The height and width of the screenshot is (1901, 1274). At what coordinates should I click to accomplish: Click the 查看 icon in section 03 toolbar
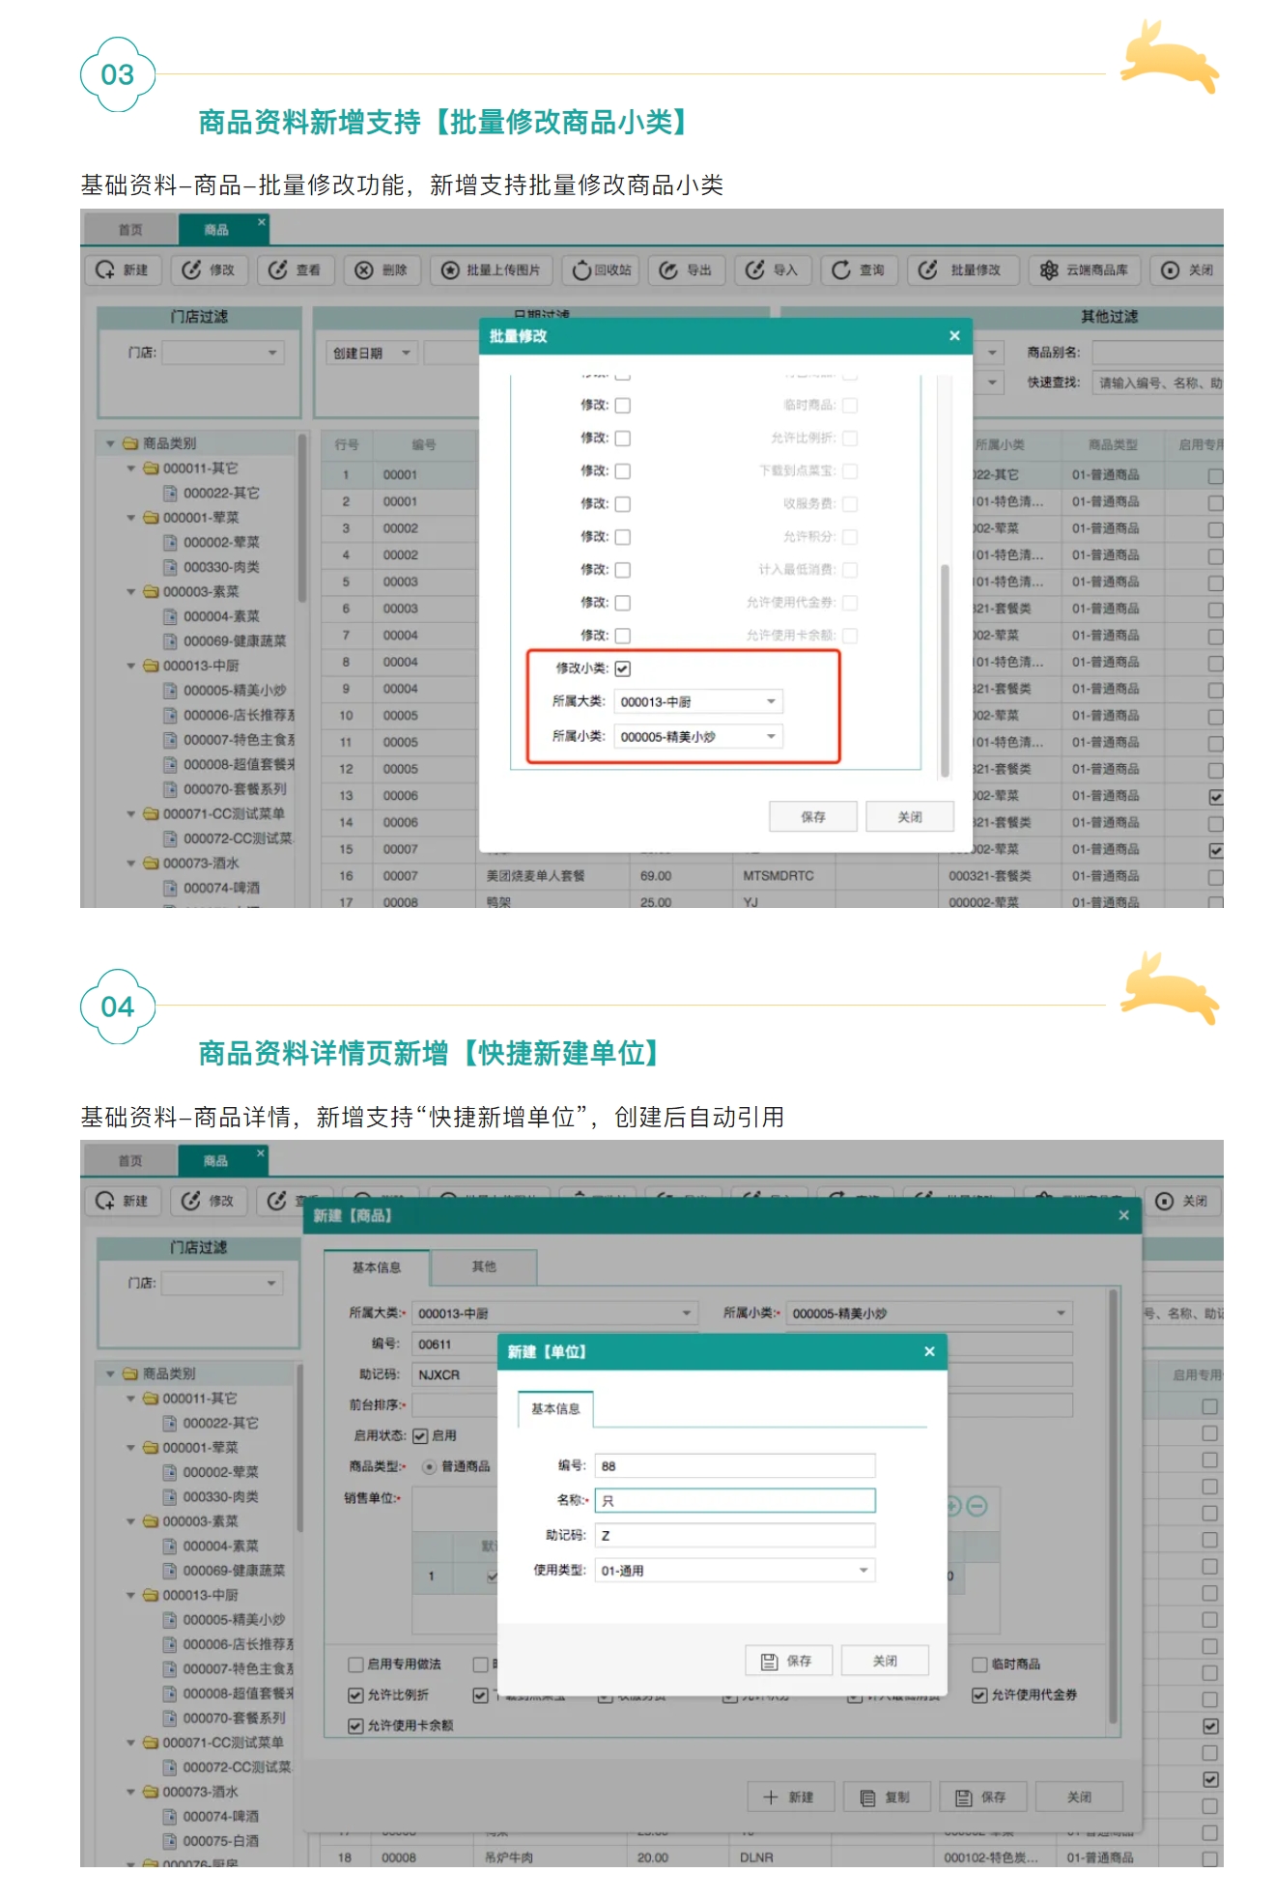pyautogui.click(x=278, y=270)
